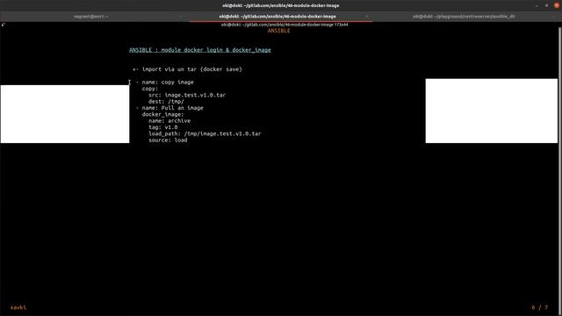The height and width of the screenshot is (316, 562).
Task: Click the 'name: copy image' line
Action: coord(165,82)
